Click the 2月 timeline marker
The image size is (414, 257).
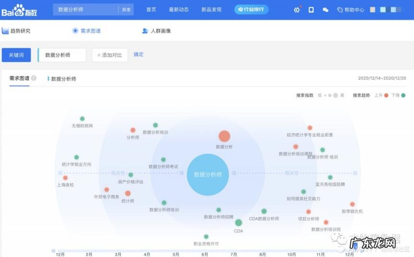point(89,254)
